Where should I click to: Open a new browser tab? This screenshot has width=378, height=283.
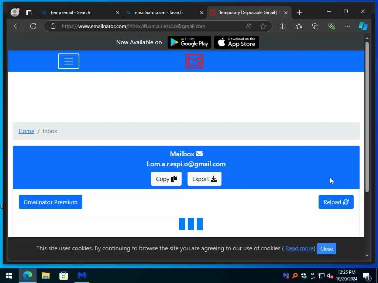299,12
